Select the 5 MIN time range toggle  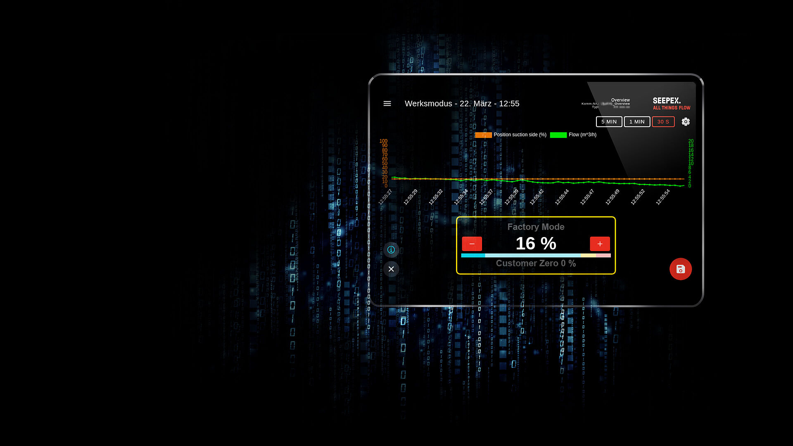click(x=609, y=121)
